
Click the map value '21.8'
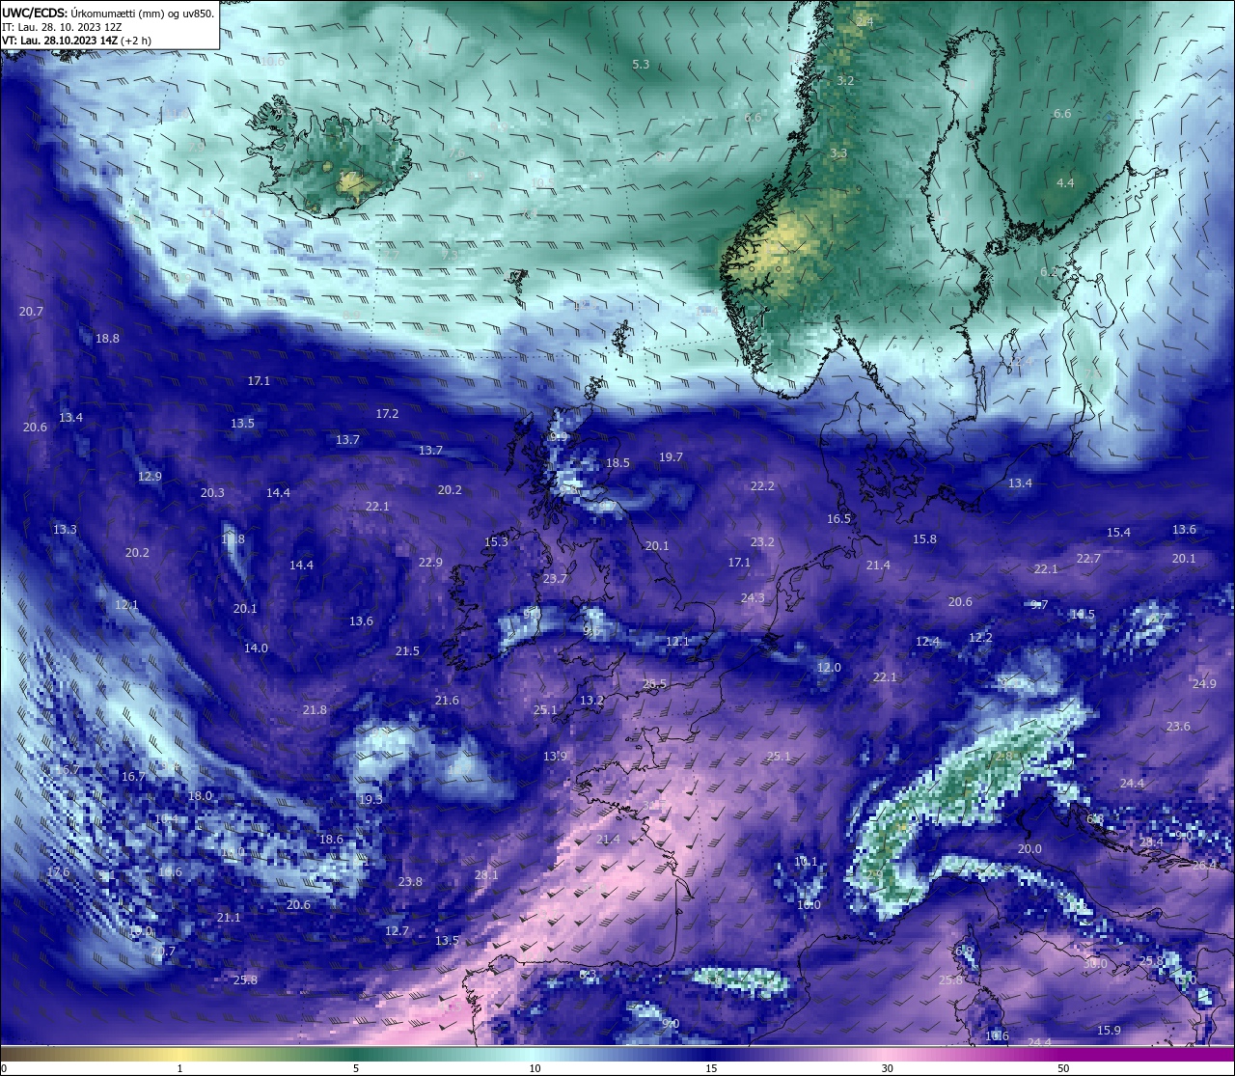point(315,710)
